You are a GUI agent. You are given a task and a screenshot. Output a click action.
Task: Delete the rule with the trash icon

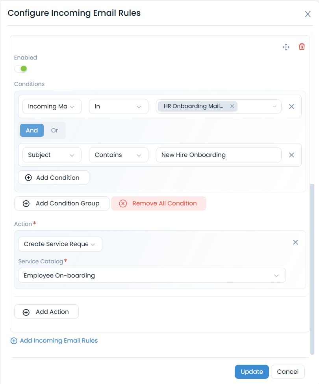point(302,47)
